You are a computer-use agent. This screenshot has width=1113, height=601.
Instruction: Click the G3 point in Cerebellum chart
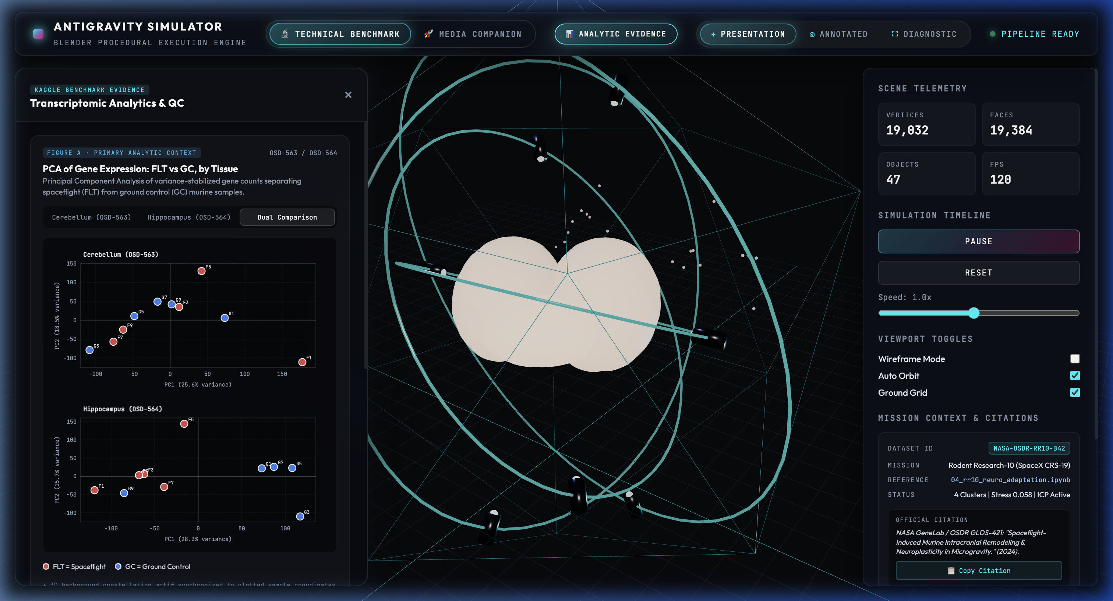tap(89, 350)
